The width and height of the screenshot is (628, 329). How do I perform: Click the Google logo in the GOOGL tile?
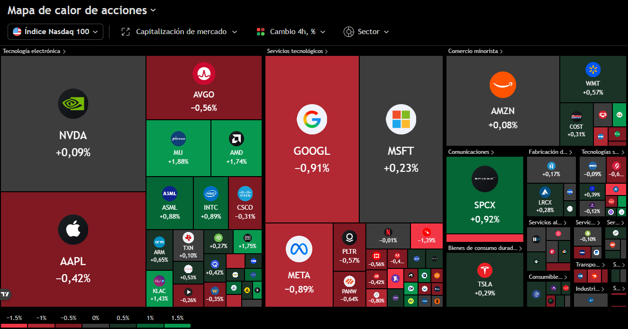coord(312,119)
